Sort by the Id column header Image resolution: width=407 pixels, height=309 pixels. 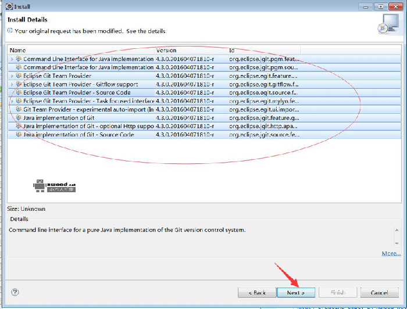coord(264,51)
